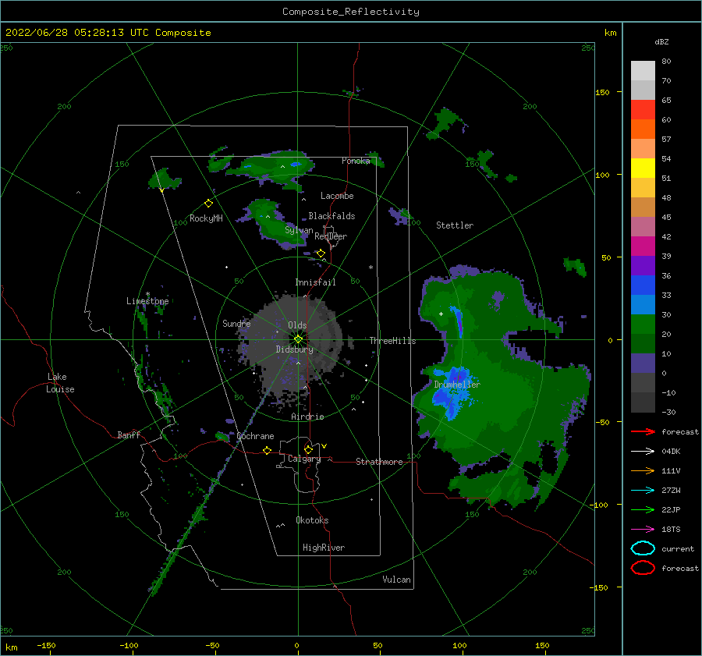Click the ThreeHills city label
This screenshot has height=656, width=702.
[392, 341]
